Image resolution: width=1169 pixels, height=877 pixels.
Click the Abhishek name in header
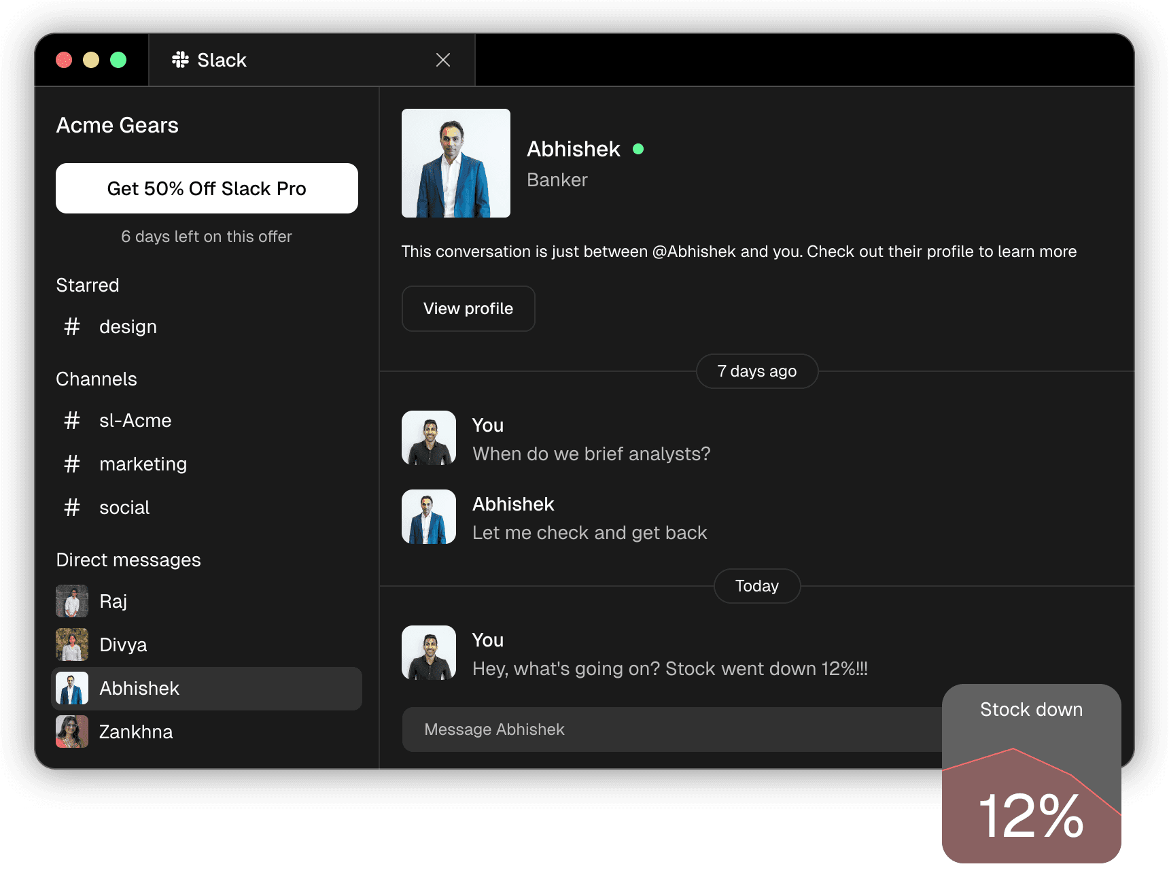click(574, 149)
